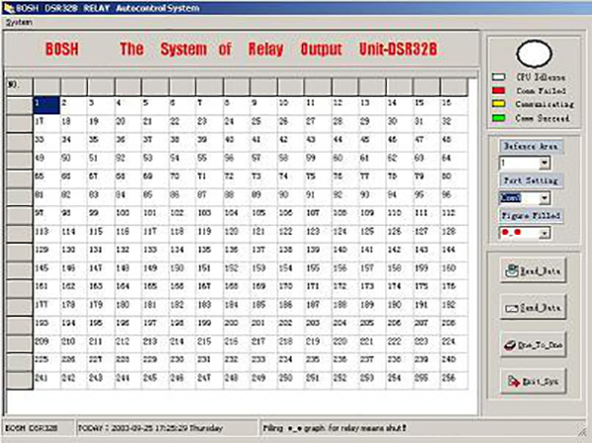Open the System menu
This screenshot has width=592, height=443.
tap(19, 23)
